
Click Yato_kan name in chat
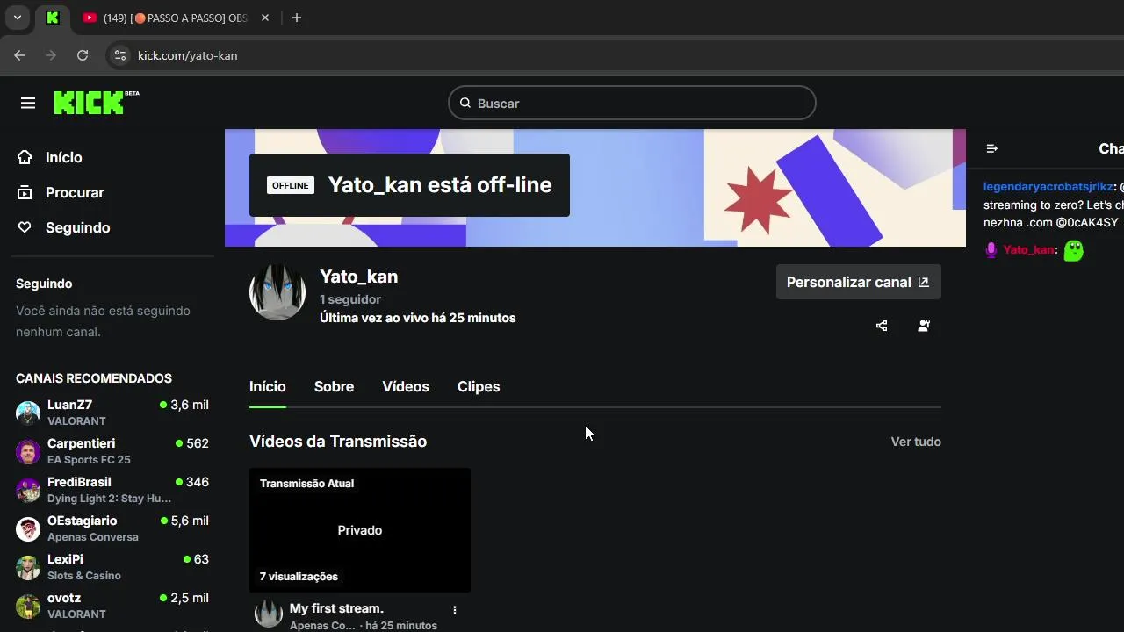[1028, 250]
